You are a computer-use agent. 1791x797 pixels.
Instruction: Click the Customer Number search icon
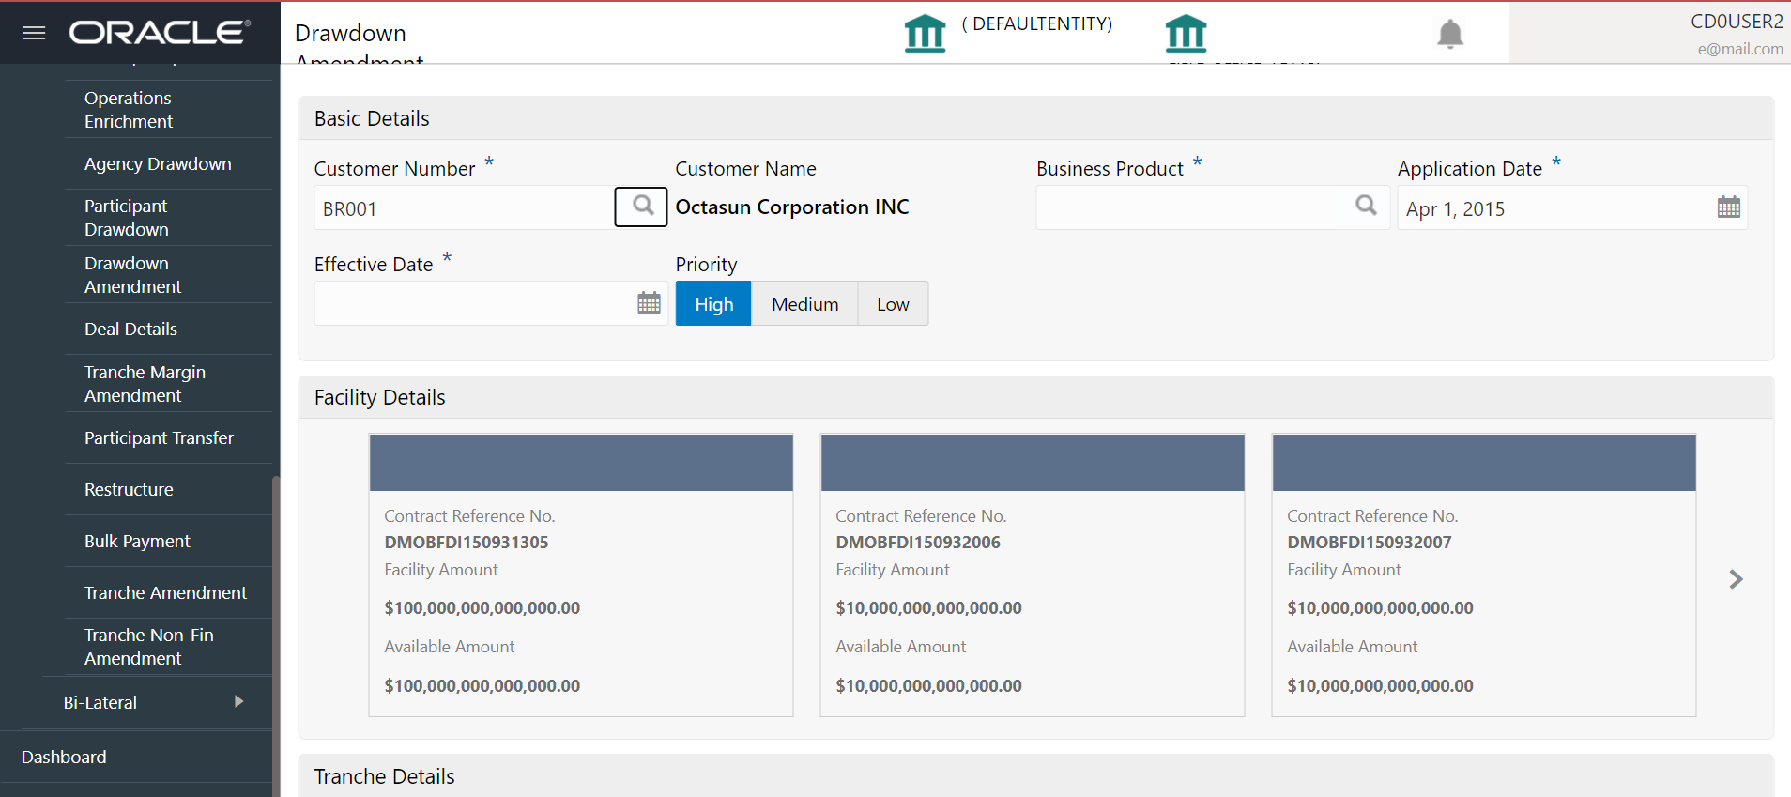click(642, 207)
